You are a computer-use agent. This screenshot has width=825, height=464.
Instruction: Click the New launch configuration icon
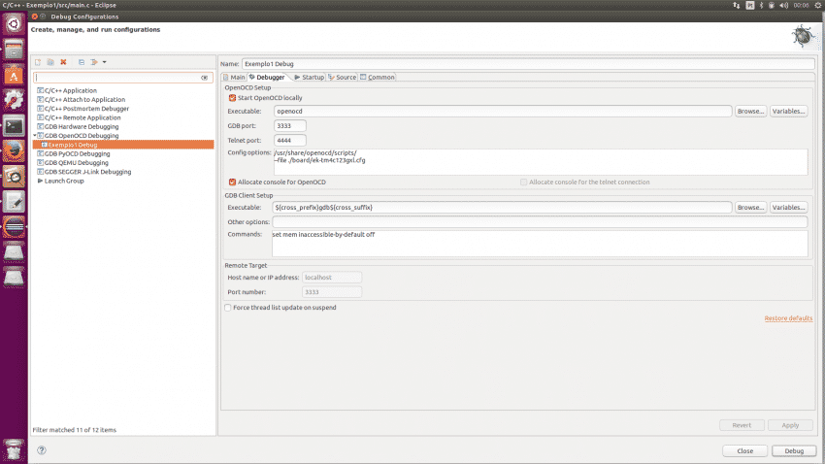pyautogui.click(x=38, y=62)
